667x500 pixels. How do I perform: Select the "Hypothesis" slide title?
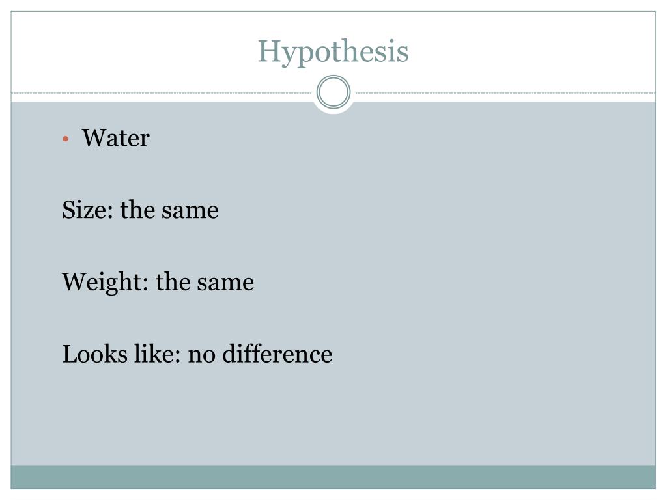pyautogui.click(x=333, y=52)
